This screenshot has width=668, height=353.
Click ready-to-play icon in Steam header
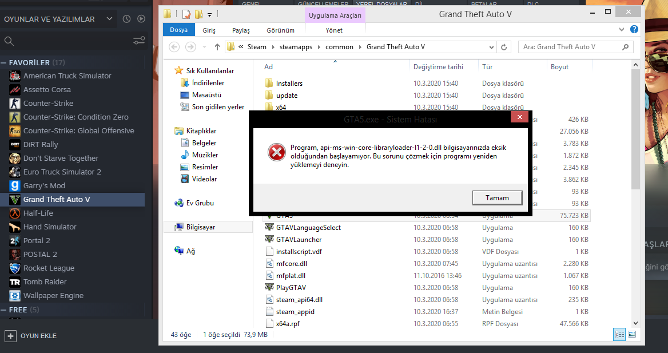pyautogui.click(x=141, y=19)
